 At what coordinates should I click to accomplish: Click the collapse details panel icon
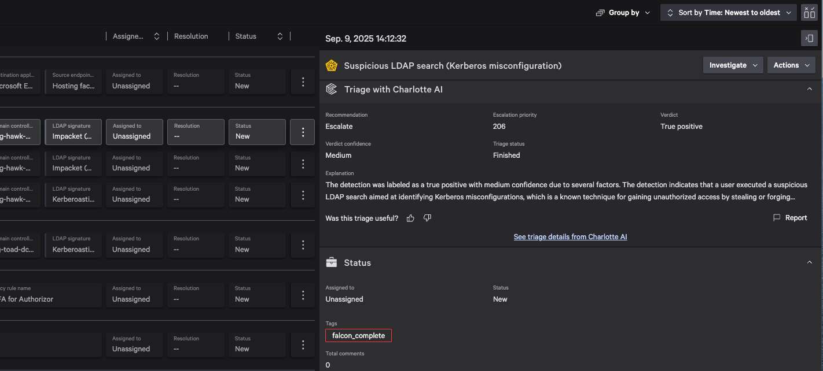pos(809,38)
